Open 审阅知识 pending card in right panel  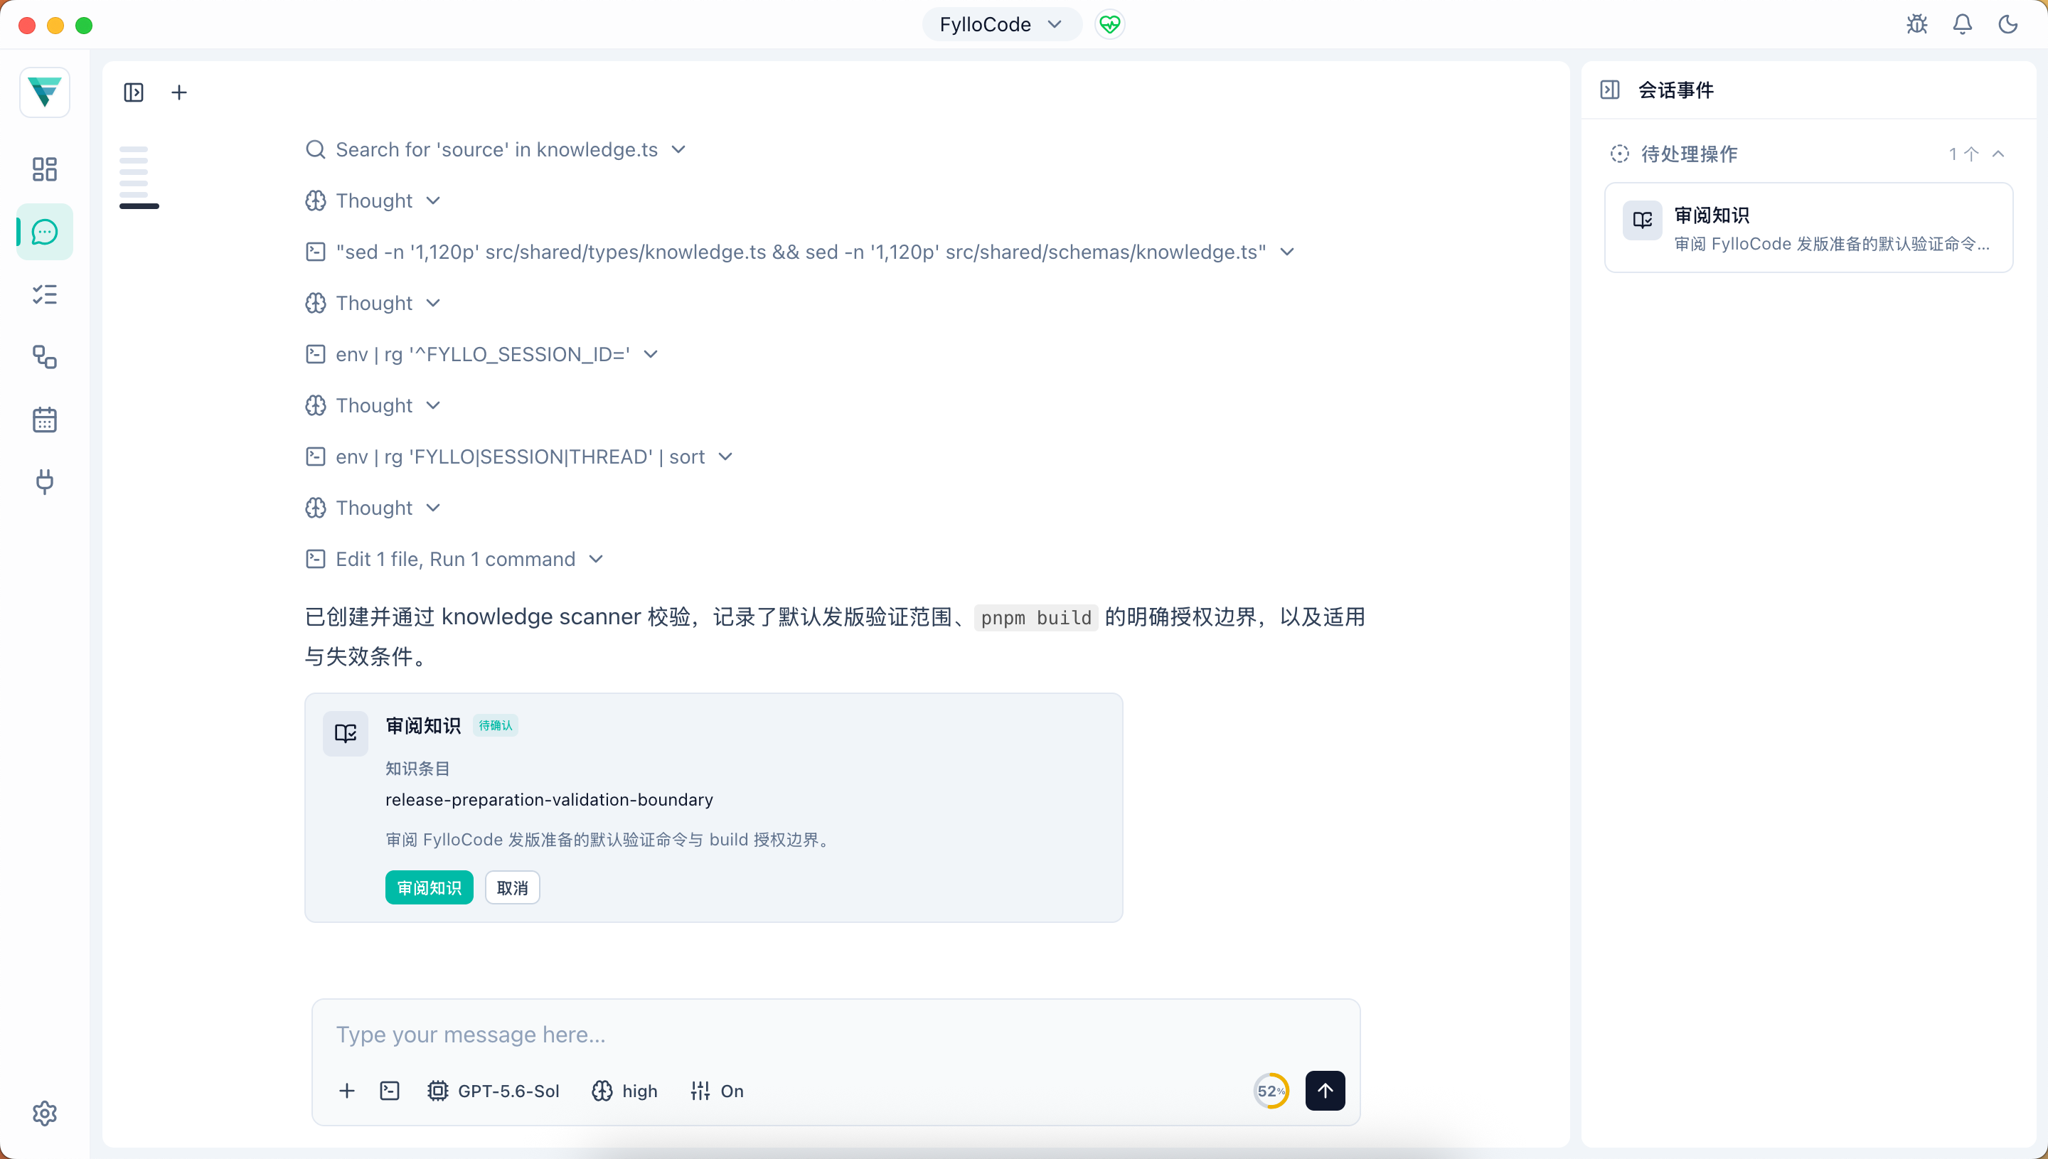tap(1808, 228)
